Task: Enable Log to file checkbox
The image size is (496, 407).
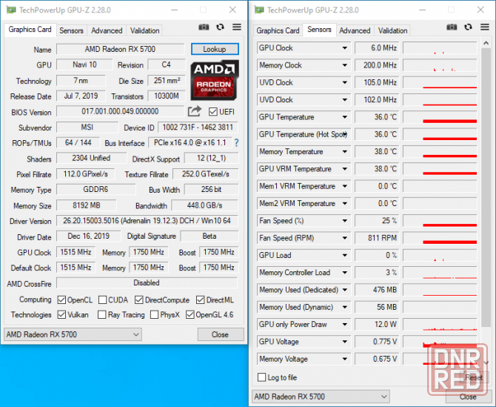Action: pyautogui.click(x=261, y=377)
